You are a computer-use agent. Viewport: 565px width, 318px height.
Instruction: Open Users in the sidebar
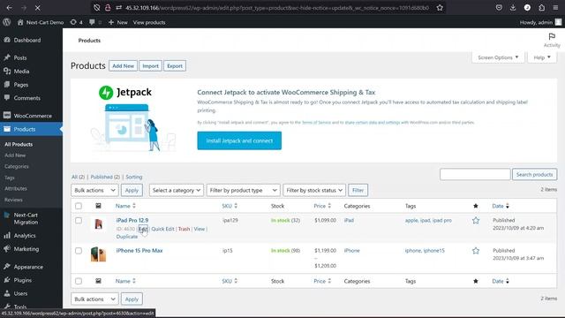[x=20, y=293]
